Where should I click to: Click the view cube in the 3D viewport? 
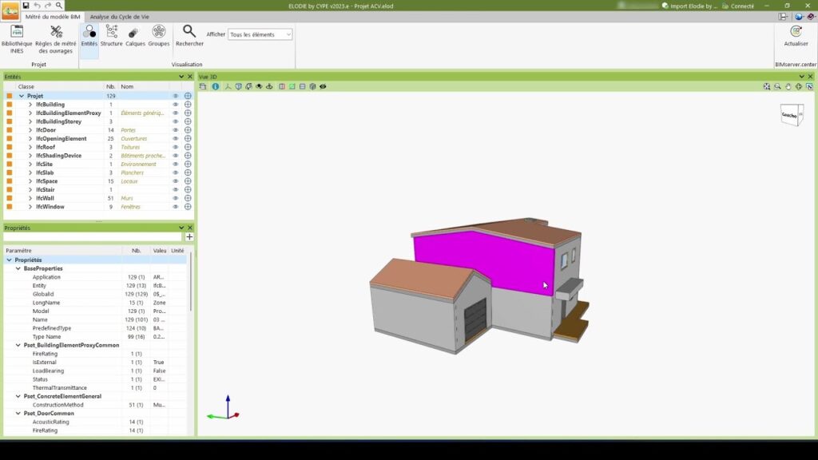pos(791,115)
